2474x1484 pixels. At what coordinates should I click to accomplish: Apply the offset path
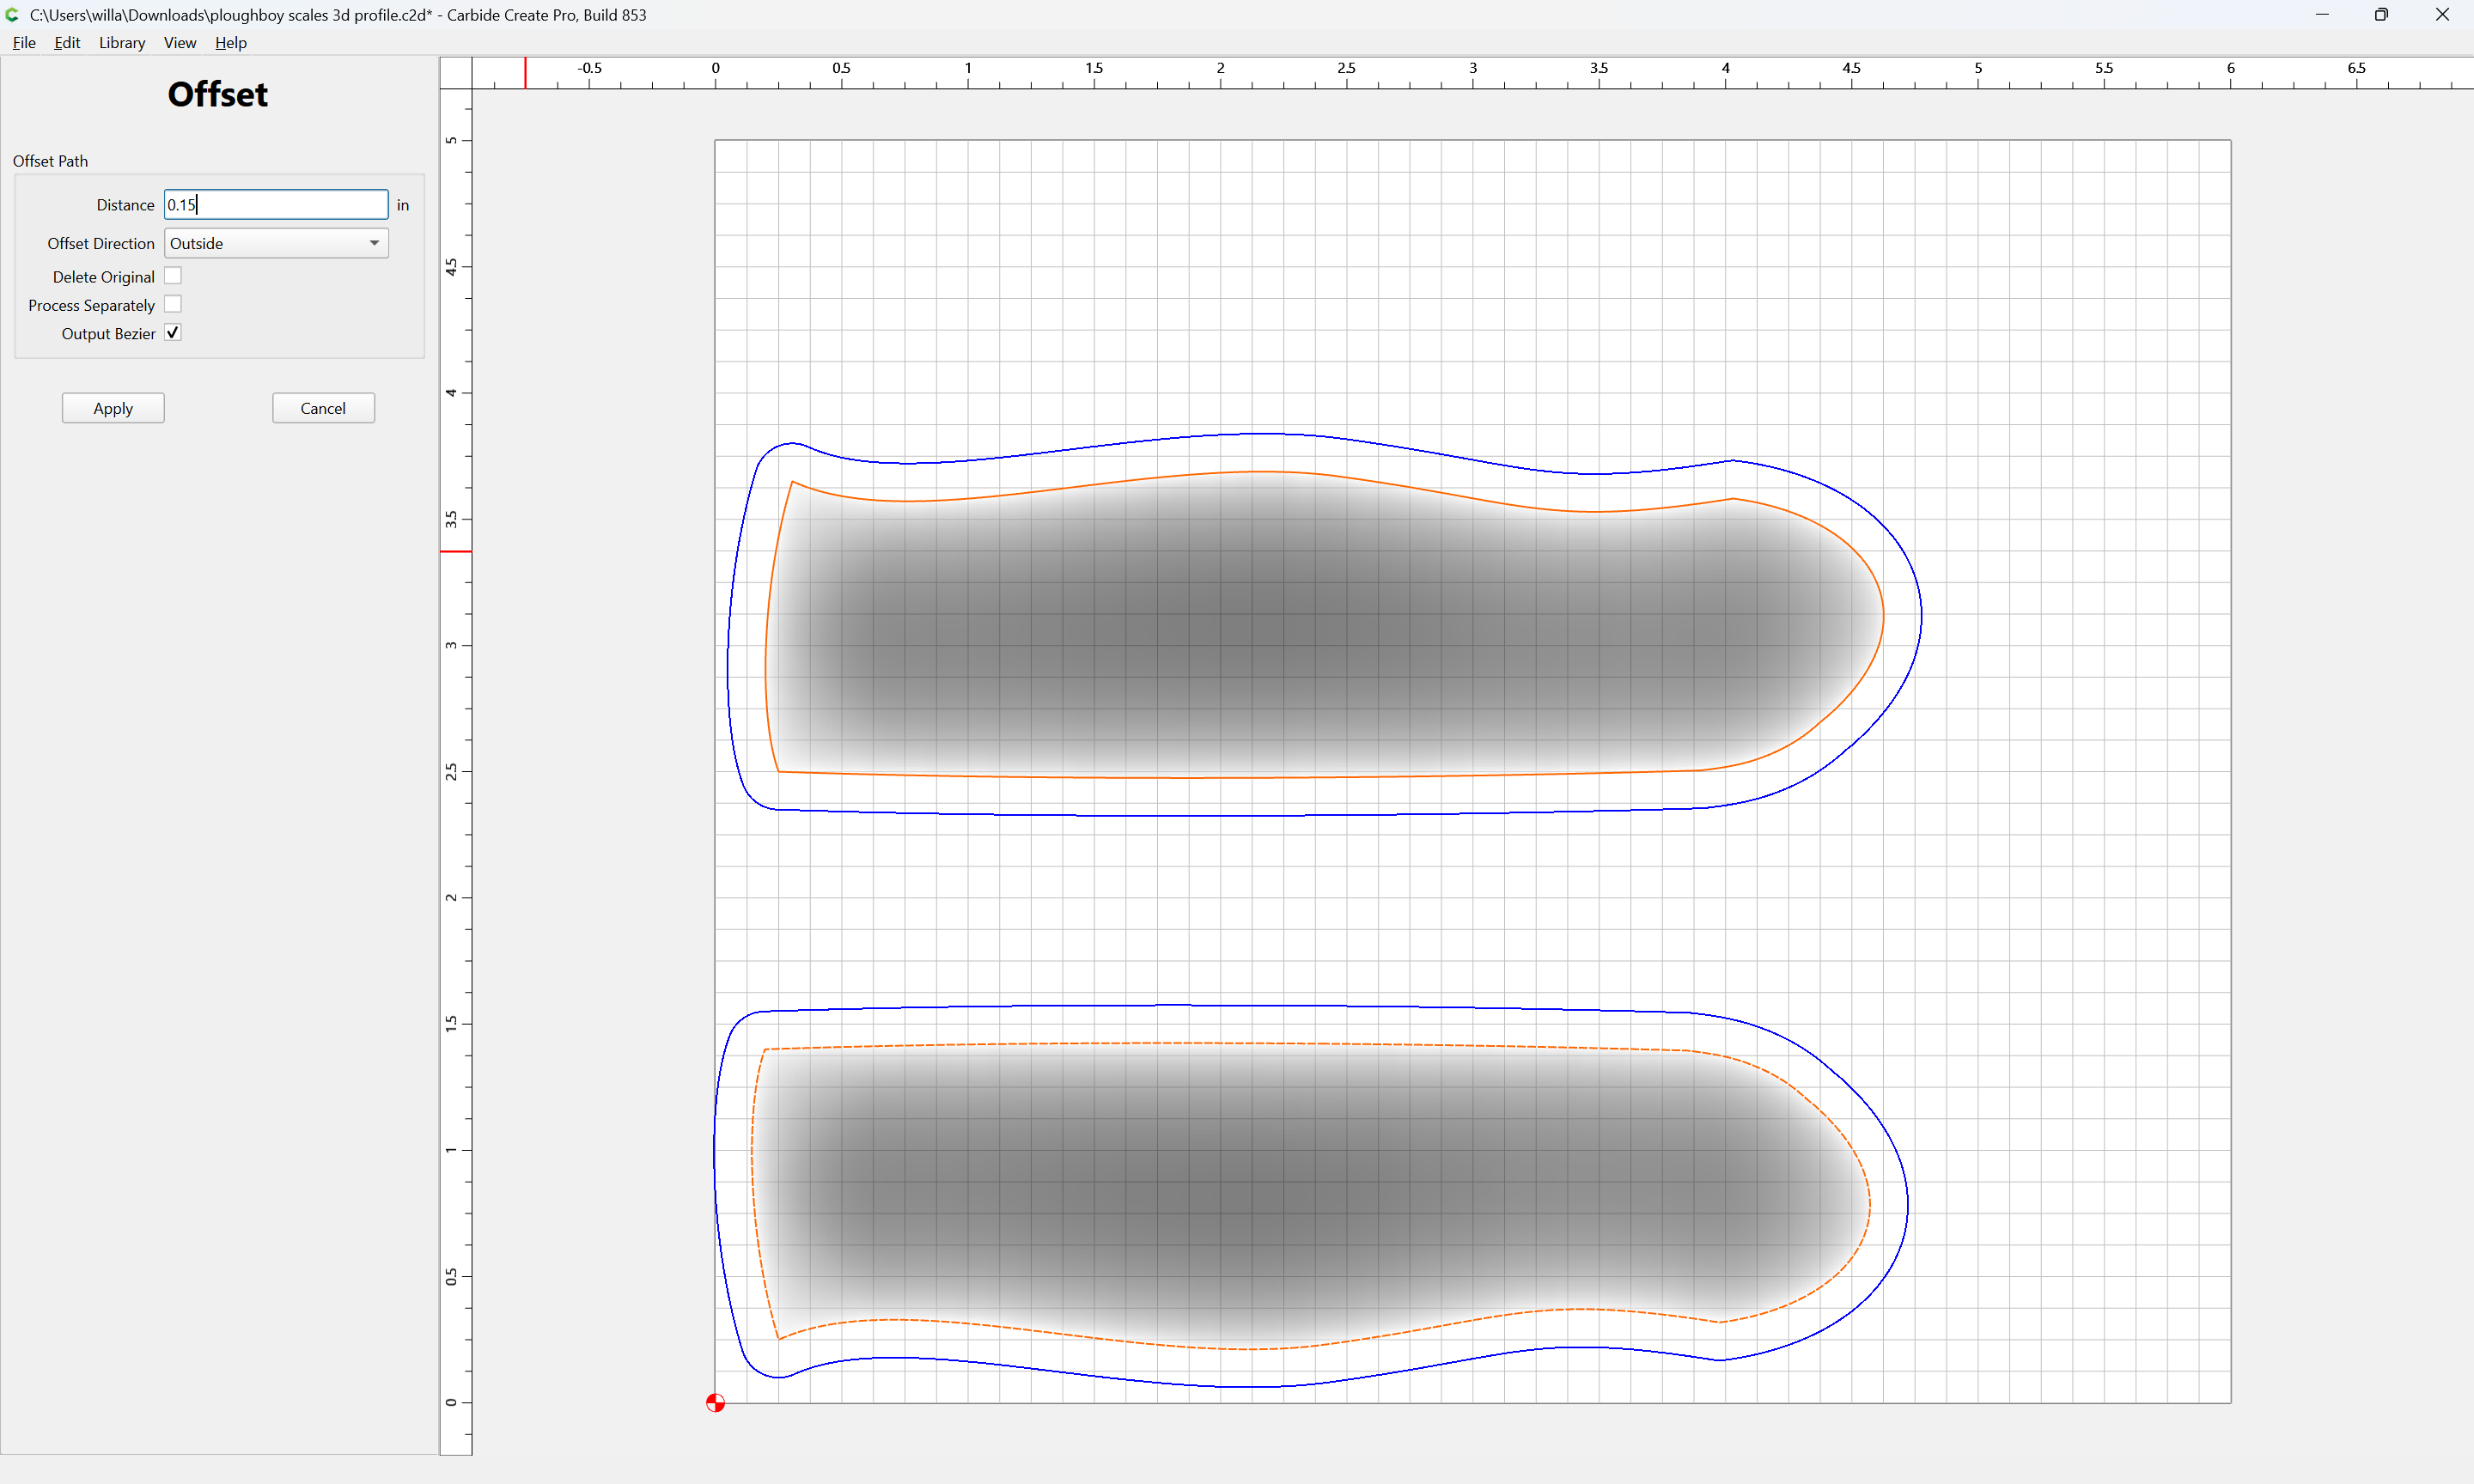tap(113, 408)
